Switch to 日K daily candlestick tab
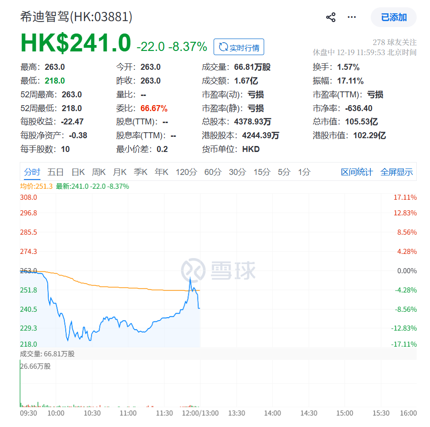The image size is (430, 427). (x=79, y=172)
